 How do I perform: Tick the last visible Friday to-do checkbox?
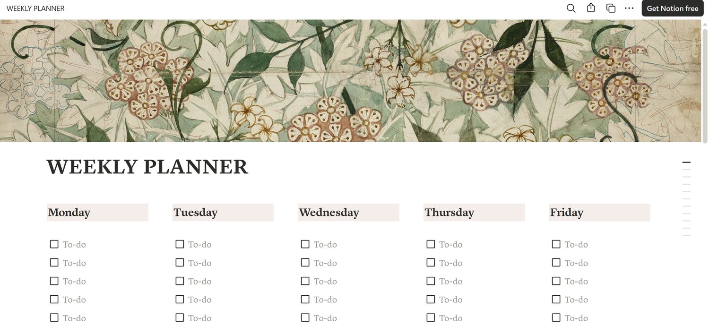[x=556, y=318]
